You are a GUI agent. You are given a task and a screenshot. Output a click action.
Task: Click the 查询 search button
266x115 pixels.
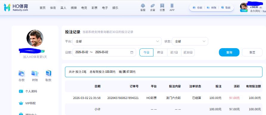pos(229,52)
